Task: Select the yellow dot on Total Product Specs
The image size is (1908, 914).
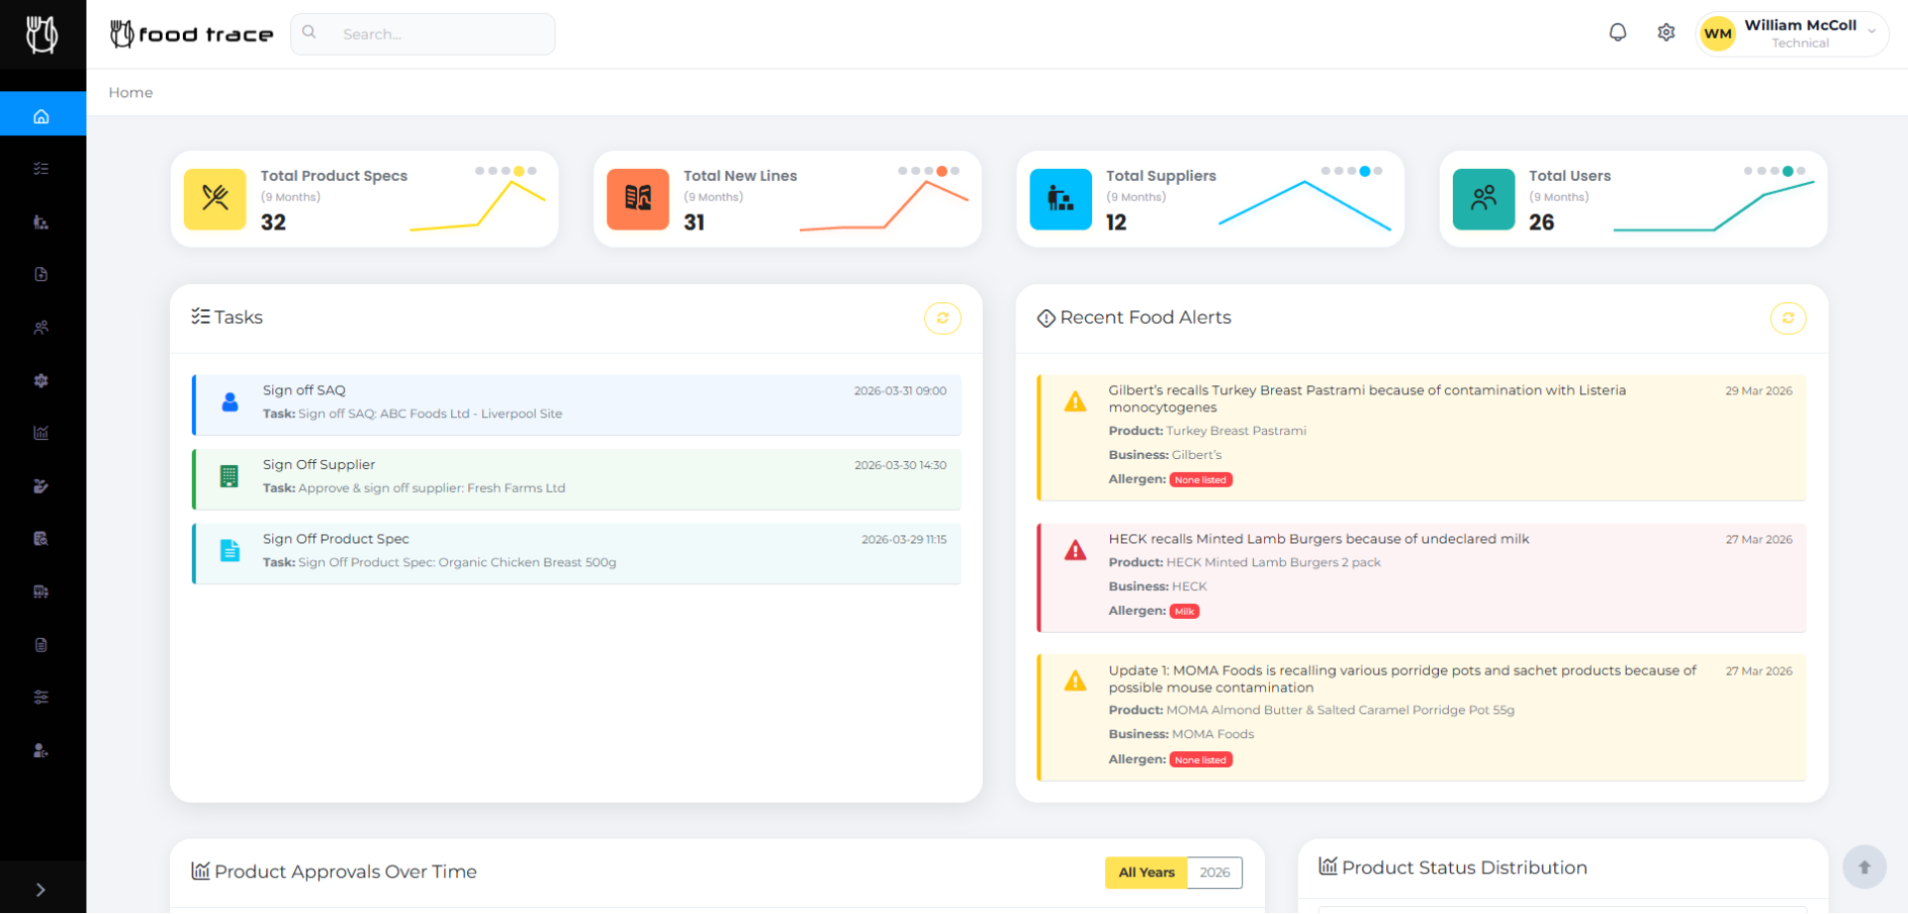Action: [519, 171]
